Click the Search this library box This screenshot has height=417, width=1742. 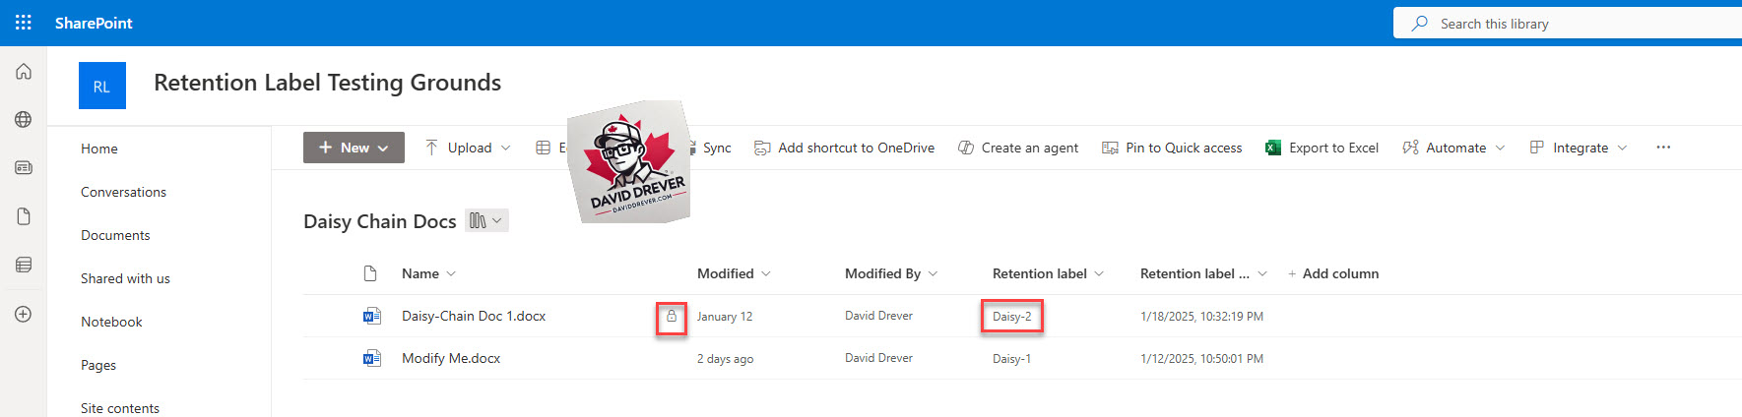click(x=1568, y=23)
